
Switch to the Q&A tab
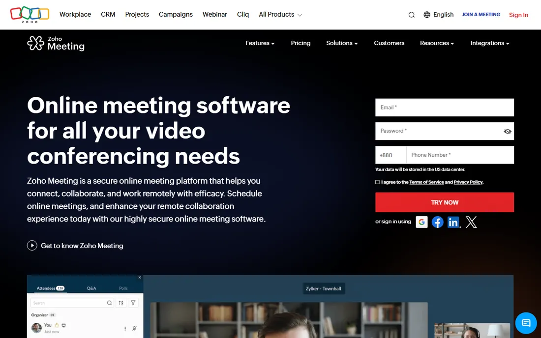[91, 288]
